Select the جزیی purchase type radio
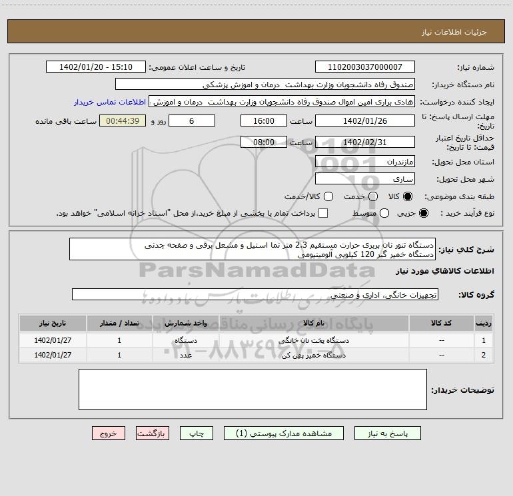Viewport: 513px width, 496px height. click(x=423, y=213)
